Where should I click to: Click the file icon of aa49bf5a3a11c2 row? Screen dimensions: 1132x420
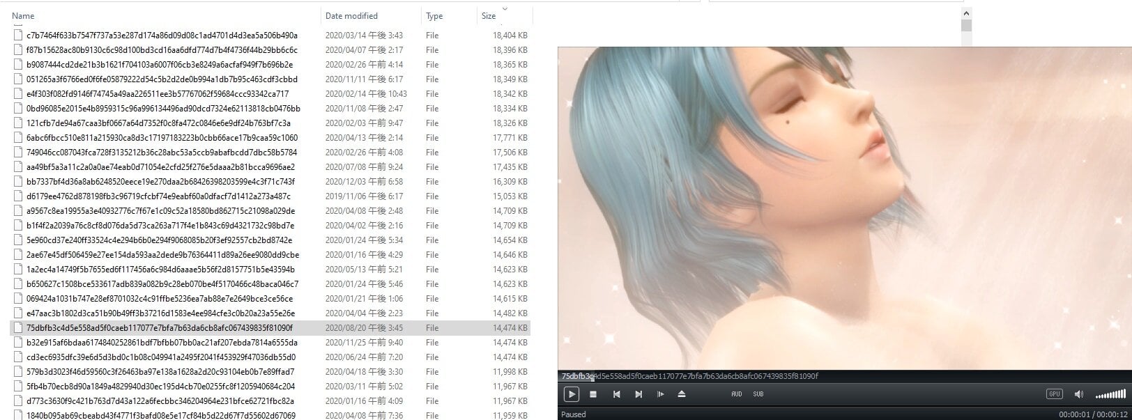(x=18, y=167)
